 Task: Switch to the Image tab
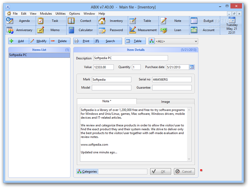point(165,102)
